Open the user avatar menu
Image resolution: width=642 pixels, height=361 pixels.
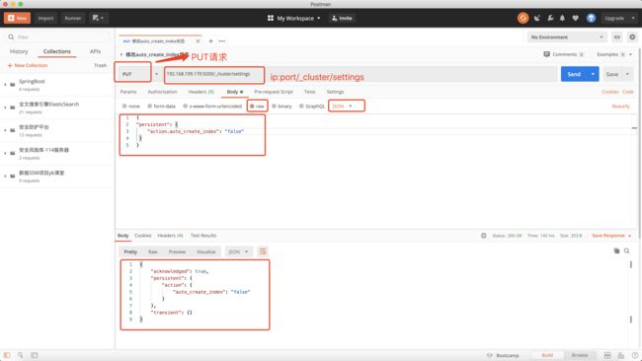(x=591, y=18)
